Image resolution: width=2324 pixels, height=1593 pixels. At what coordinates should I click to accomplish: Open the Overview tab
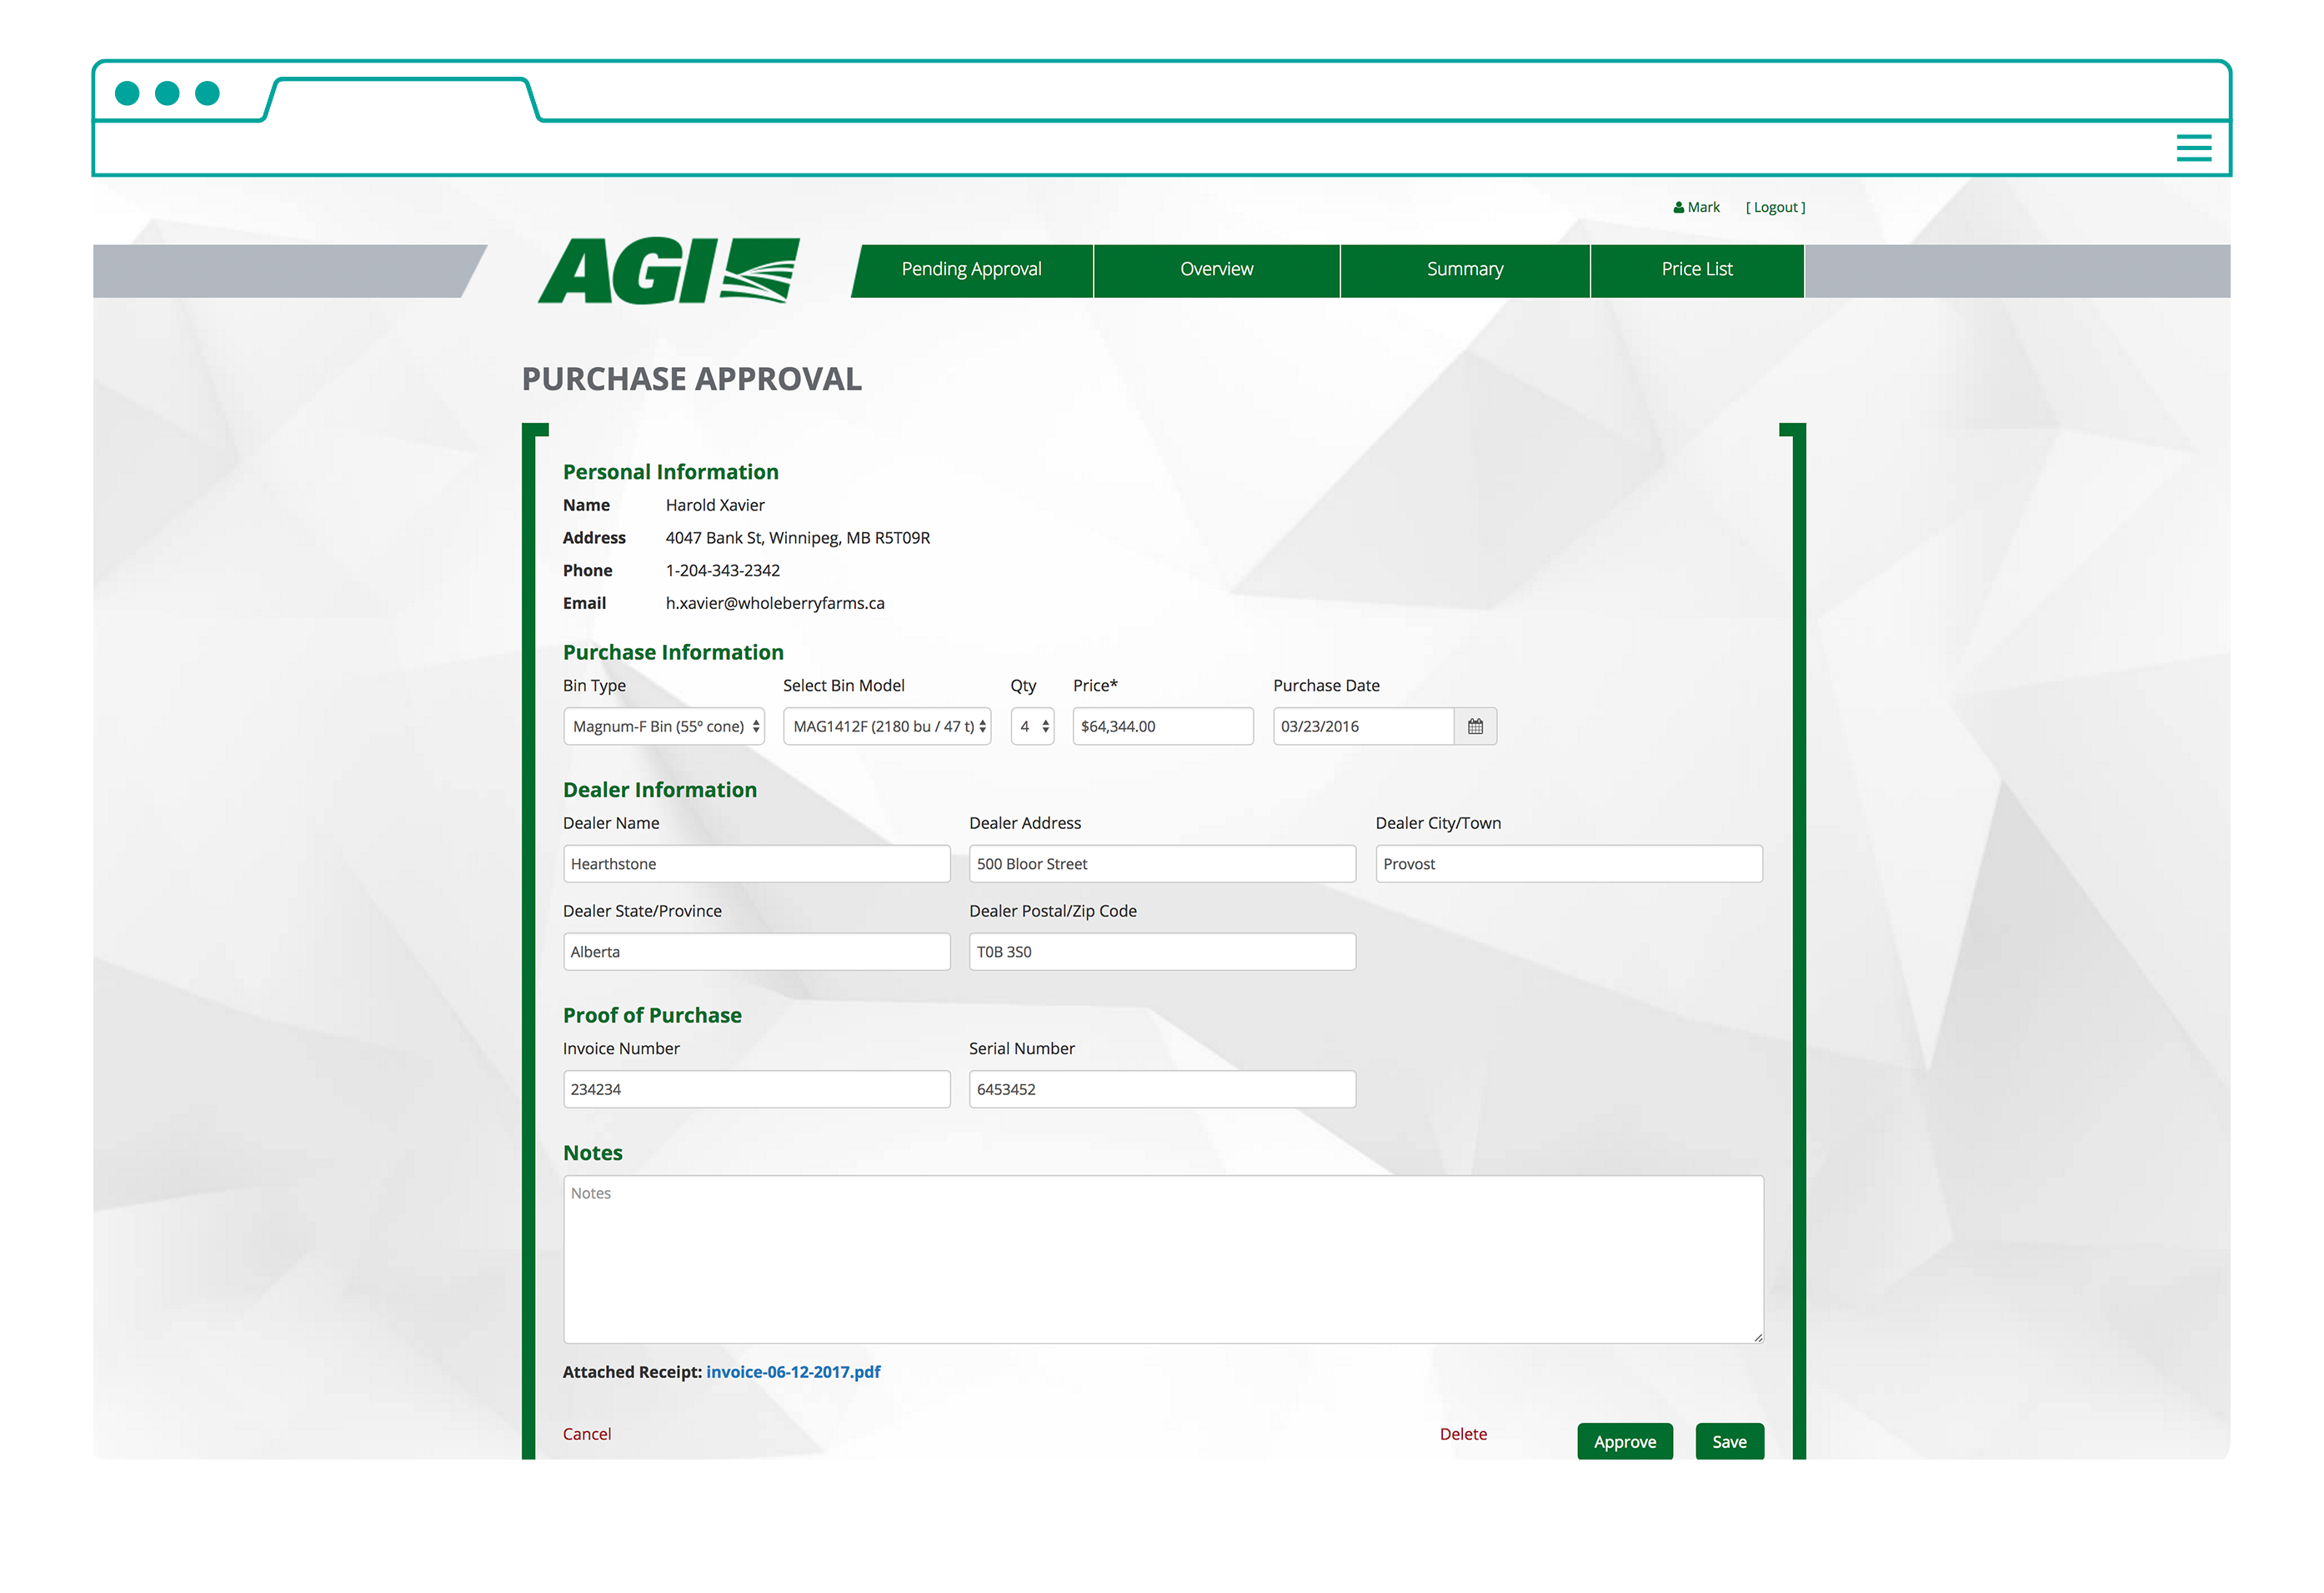pyautogui.click(x=1216, y=270)
